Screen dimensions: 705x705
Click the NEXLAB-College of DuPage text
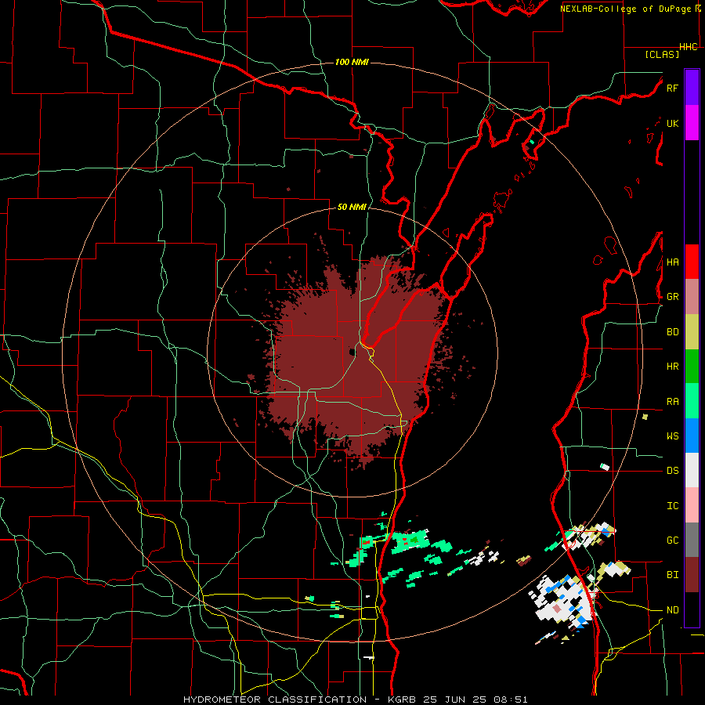625,9
